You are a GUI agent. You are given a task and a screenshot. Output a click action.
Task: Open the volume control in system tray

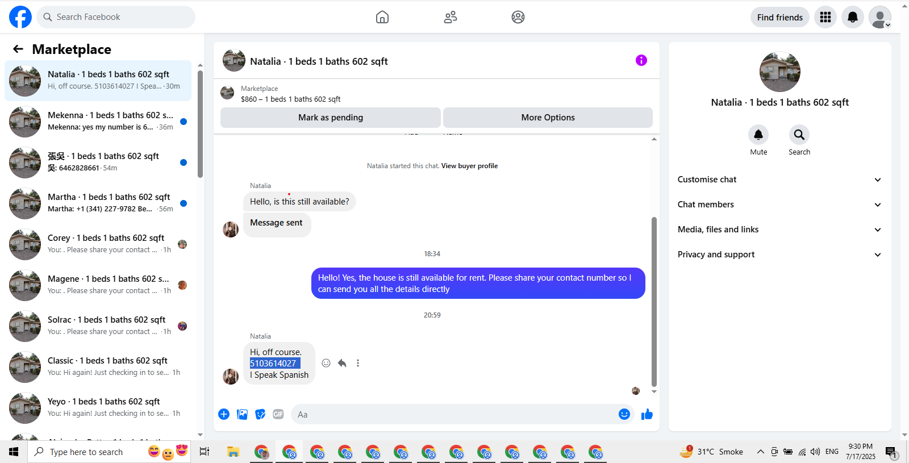click(x=815, y=452)
